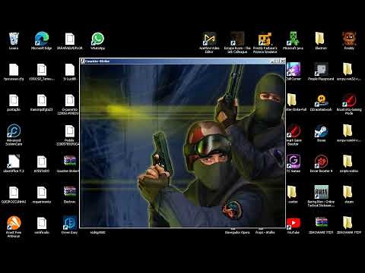
Task: Select the Smart Game Booster shortcut
Action: pyautogui.click(x=294, y=131)
